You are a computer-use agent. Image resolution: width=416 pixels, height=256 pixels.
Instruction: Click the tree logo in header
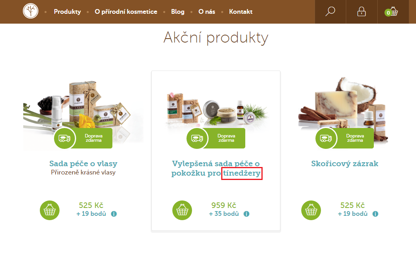30,11
